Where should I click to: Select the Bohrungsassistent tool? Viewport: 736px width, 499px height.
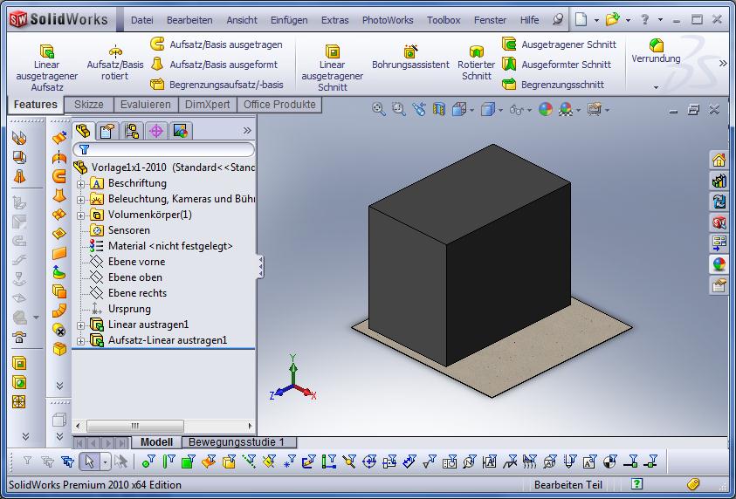410,58
